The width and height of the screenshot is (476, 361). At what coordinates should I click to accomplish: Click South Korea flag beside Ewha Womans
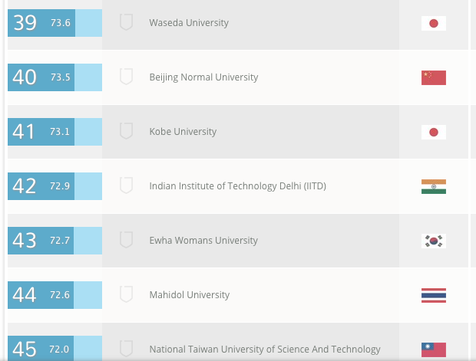(x=434, y=241)
